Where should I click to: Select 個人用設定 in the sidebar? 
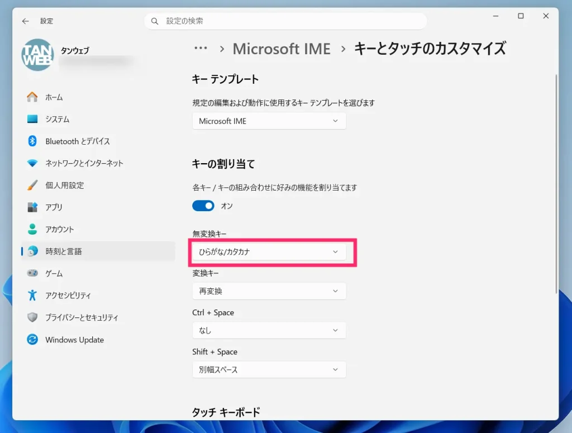coord(98,185)
